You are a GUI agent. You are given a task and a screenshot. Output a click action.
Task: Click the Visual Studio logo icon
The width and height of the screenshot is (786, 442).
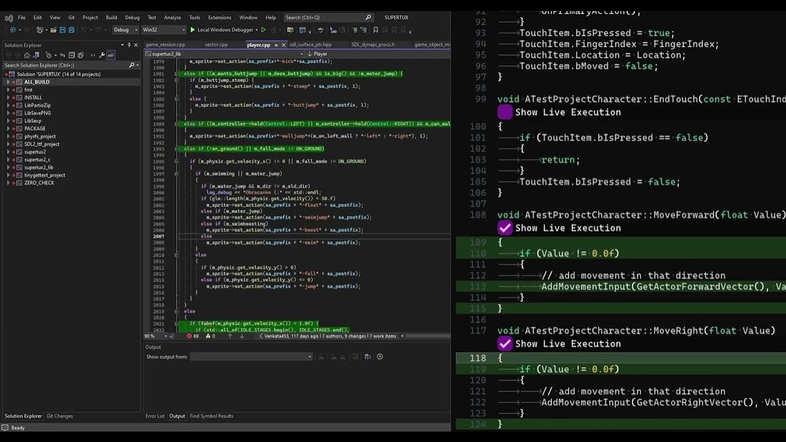click(x=9, y=18)
